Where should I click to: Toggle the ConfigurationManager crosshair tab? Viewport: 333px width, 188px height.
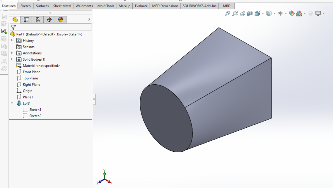click(x=49, y=19)
